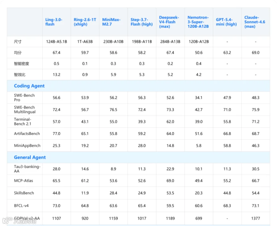Image resolution: width=277 pixels, height=226 pixels.
Task: Select the MiniMax-M2.7 header text
Action: click(x=111, y=22)
